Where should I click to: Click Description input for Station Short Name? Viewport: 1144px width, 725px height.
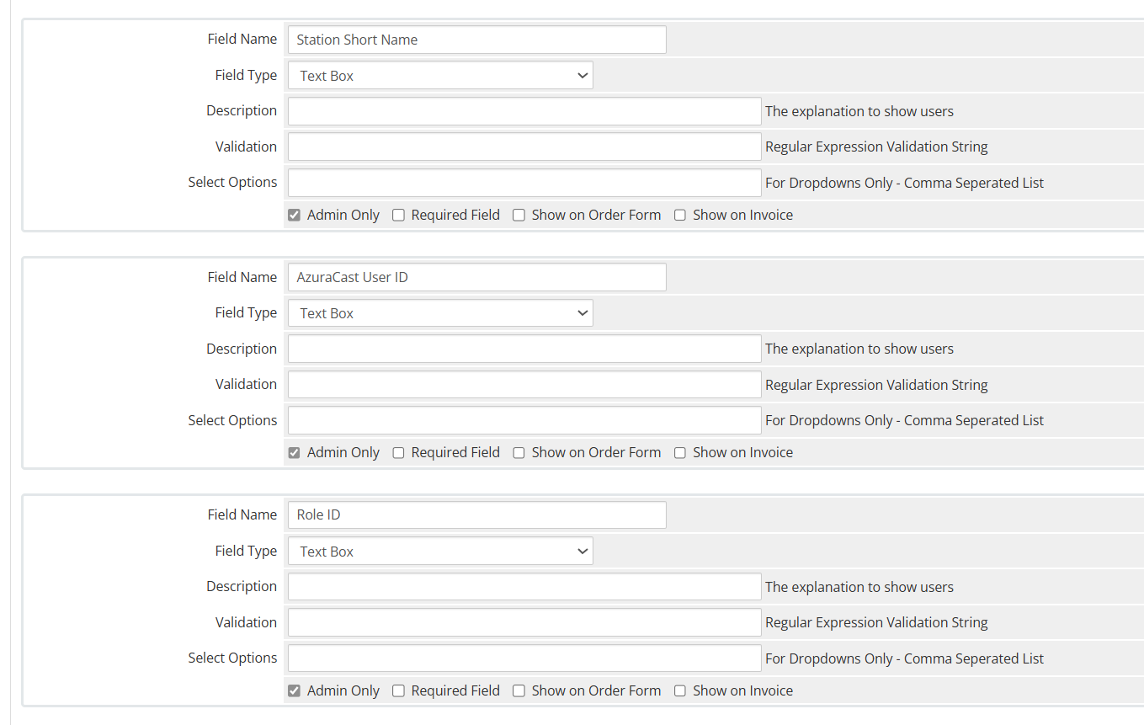click(524, 111)
